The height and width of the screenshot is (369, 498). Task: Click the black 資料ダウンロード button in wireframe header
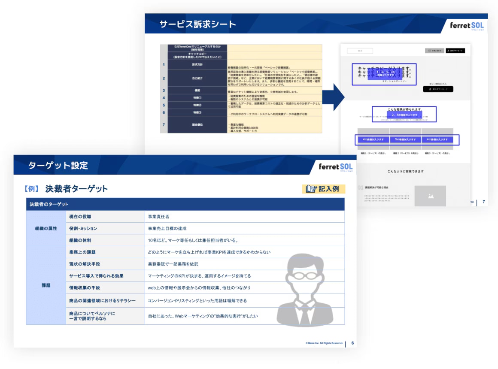[x=455, y=51]
